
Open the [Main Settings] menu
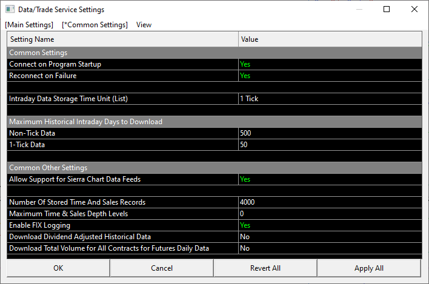tap(29, 25)
